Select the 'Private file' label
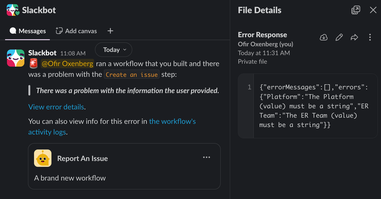Screen dimensions: 381x199 (x=252, y=62)
